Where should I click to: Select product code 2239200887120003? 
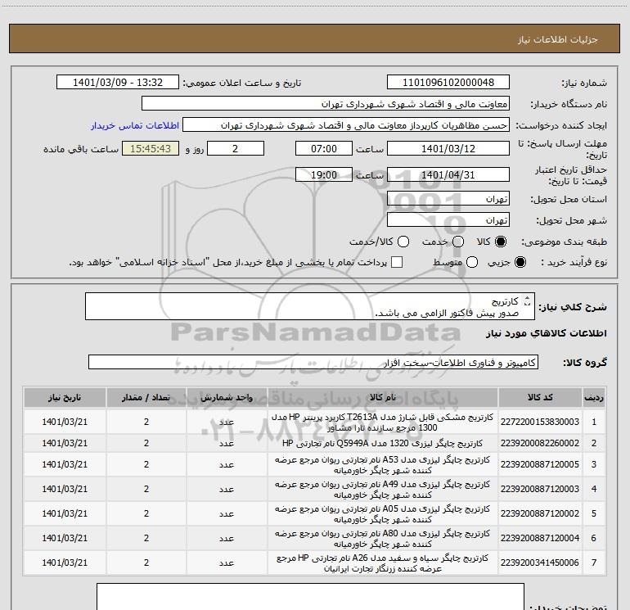pyautogui.click(x=540, y=489)
